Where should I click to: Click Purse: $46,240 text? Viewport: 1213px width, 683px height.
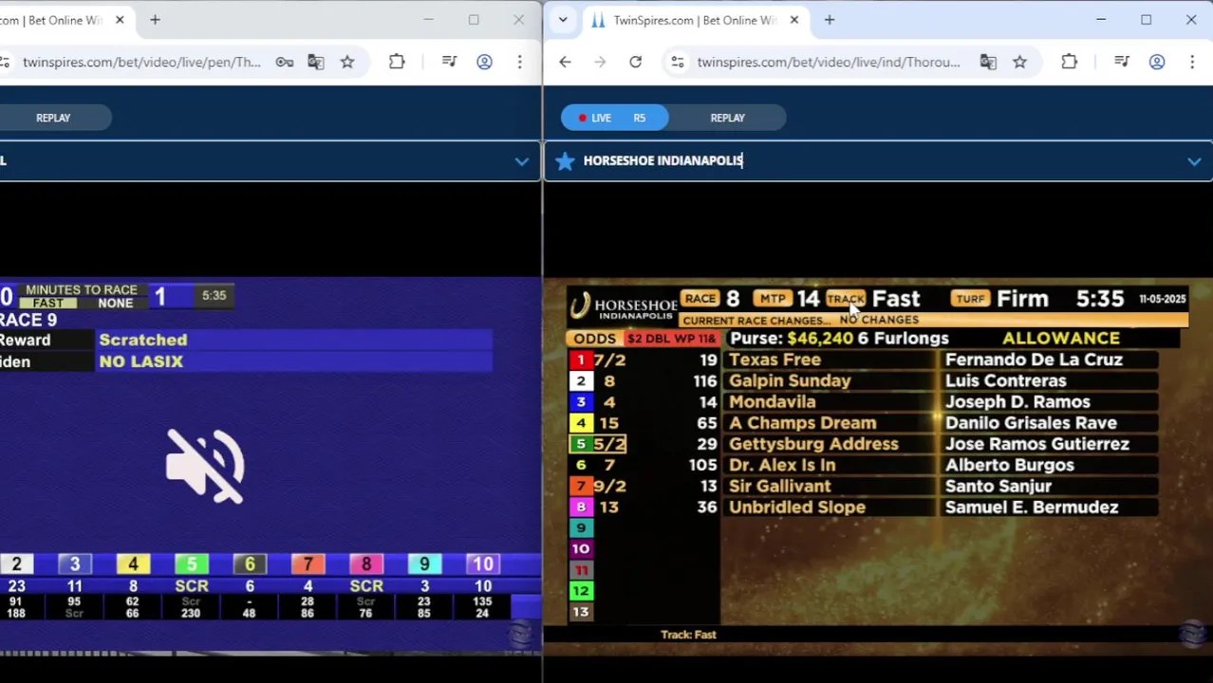(x=791, y=339)
